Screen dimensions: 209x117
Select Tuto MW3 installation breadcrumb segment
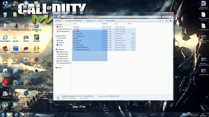[x=72, y=17]
